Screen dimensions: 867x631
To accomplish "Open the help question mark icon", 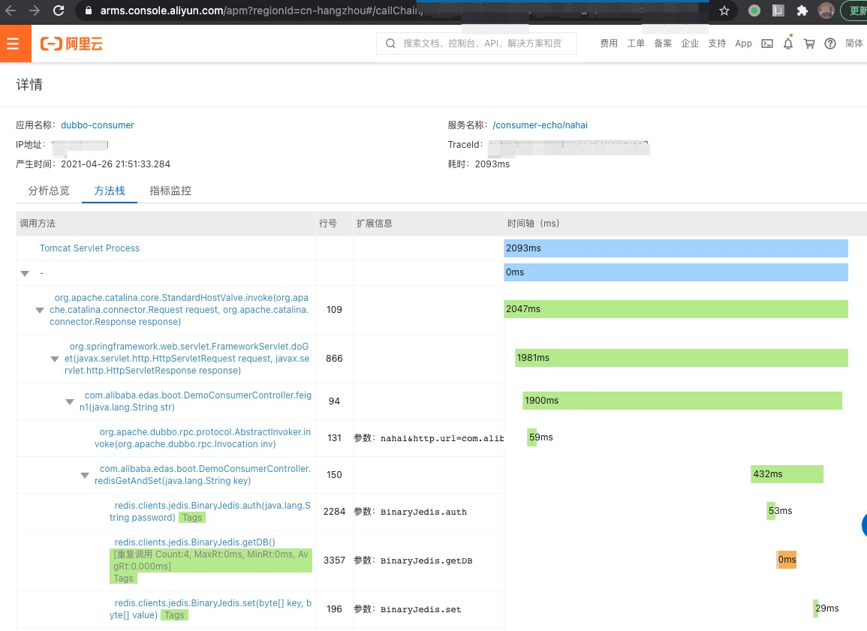I will [830, 44].
